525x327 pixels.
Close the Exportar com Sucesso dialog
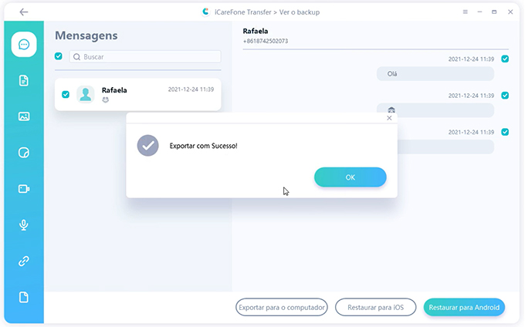389,118
